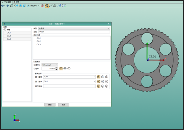Open the 类型 type dropdown
Image resolution: width=184 pixels, height=130 pixels.
[74, 29]
